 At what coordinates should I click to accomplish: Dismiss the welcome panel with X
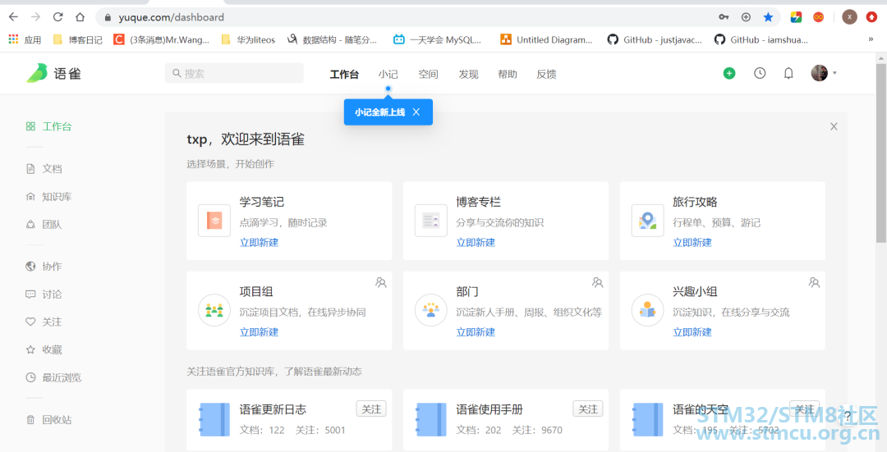pyautogui.click(x=834, y=126)
